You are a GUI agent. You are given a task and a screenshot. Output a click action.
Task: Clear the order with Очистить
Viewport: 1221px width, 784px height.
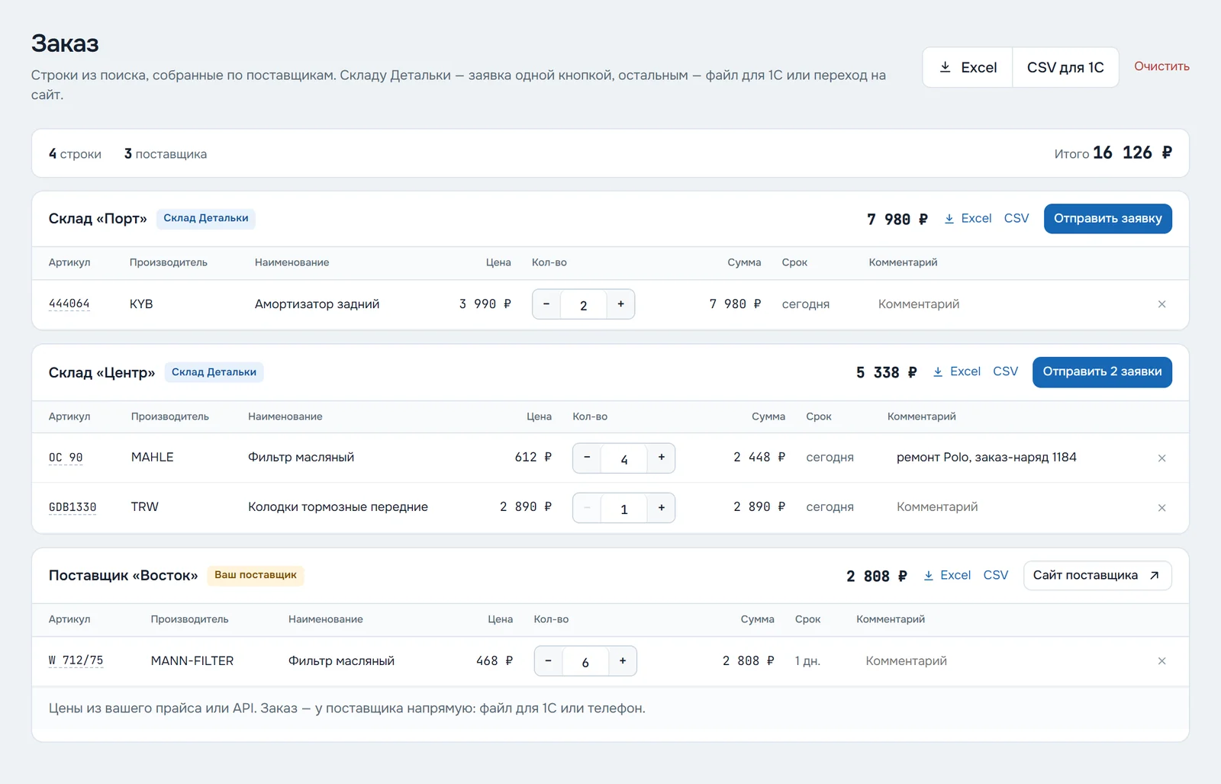pyautogui.click(x=1161, y=66)
